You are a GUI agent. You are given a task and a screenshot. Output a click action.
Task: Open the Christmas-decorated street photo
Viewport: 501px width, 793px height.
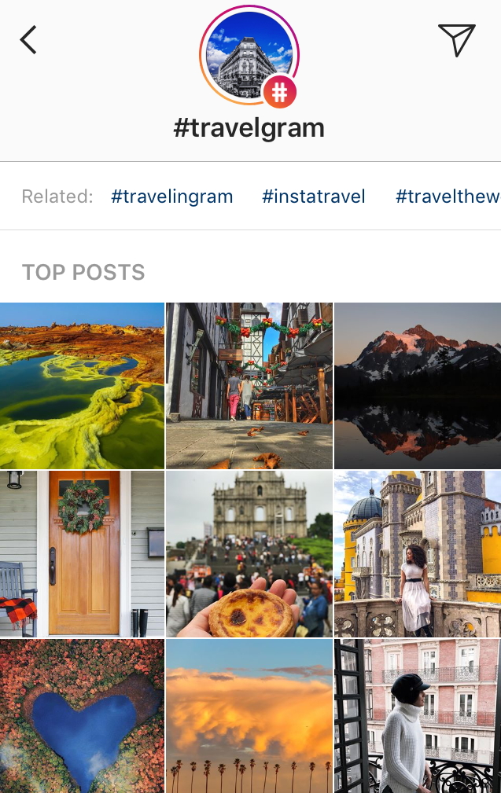(249, 386)
